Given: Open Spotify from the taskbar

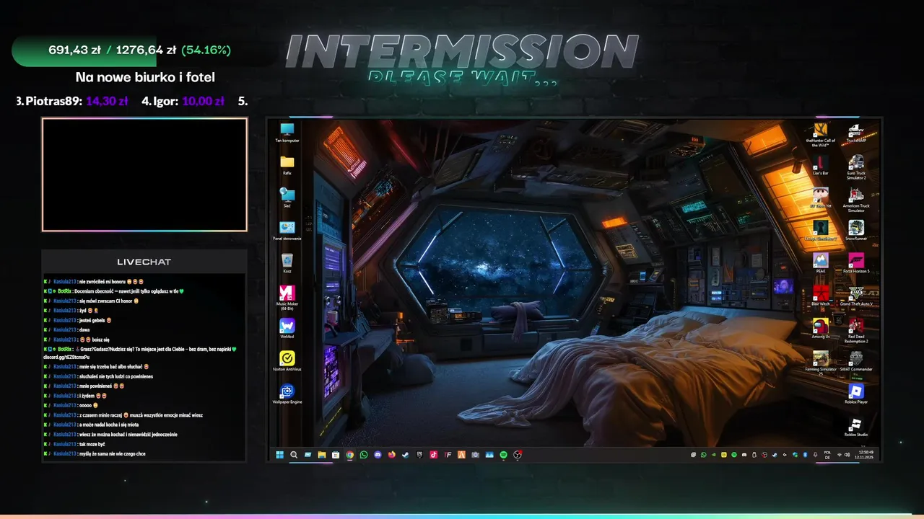Looking at the screenshot, I should [503, 455].
